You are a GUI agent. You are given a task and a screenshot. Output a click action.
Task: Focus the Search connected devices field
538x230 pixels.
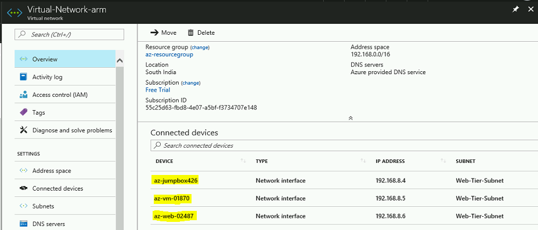(344, 145)
